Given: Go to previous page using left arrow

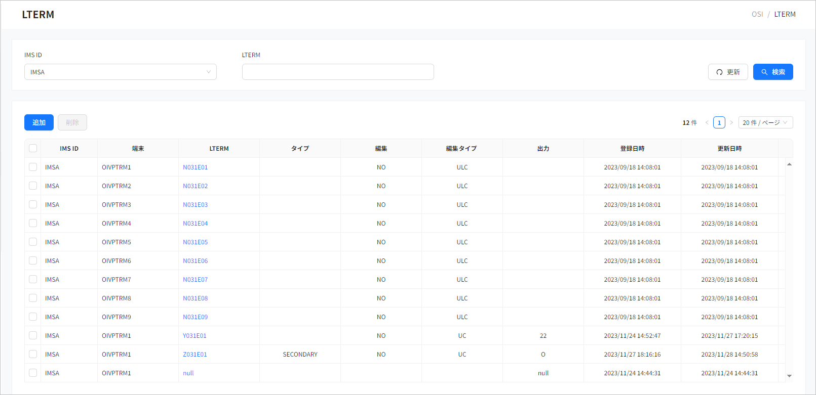Looking at the screenshot, I should point(707,122).
